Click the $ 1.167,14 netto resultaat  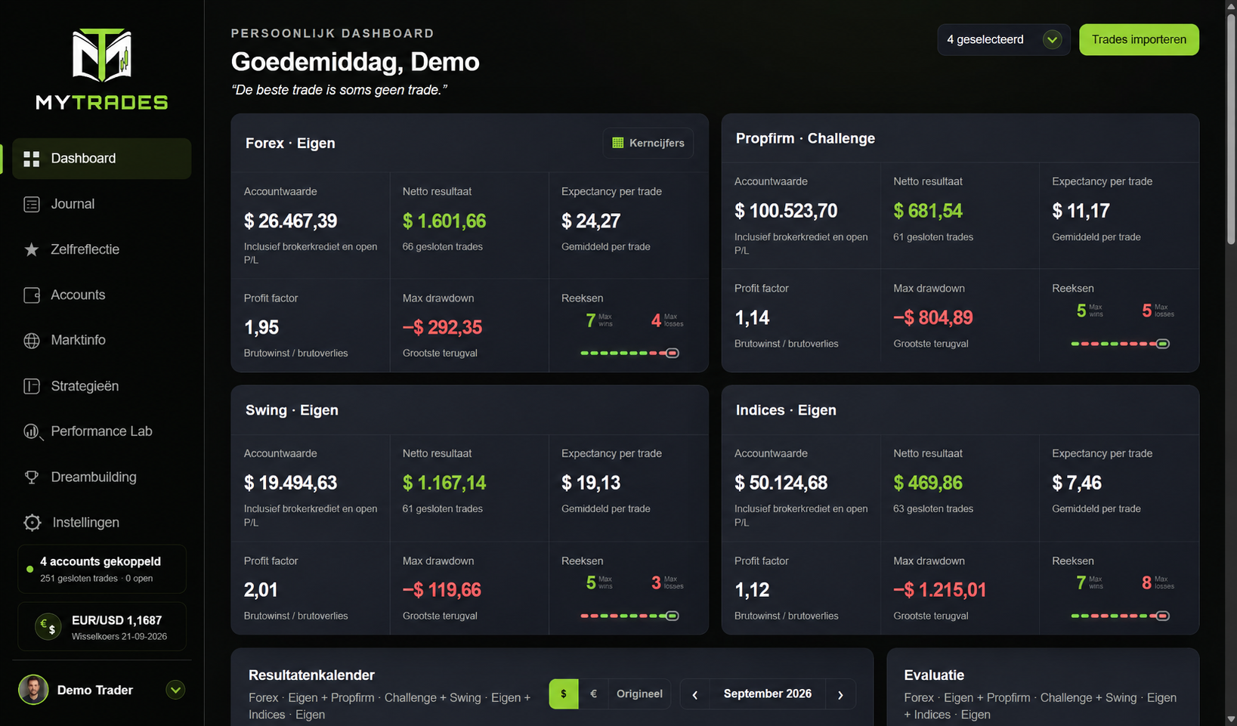point(444,483)
